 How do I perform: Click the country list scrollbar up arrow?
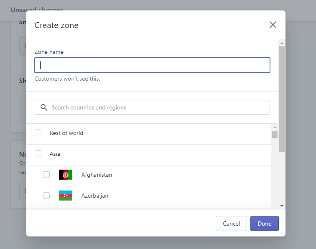(x=275, y=127)
